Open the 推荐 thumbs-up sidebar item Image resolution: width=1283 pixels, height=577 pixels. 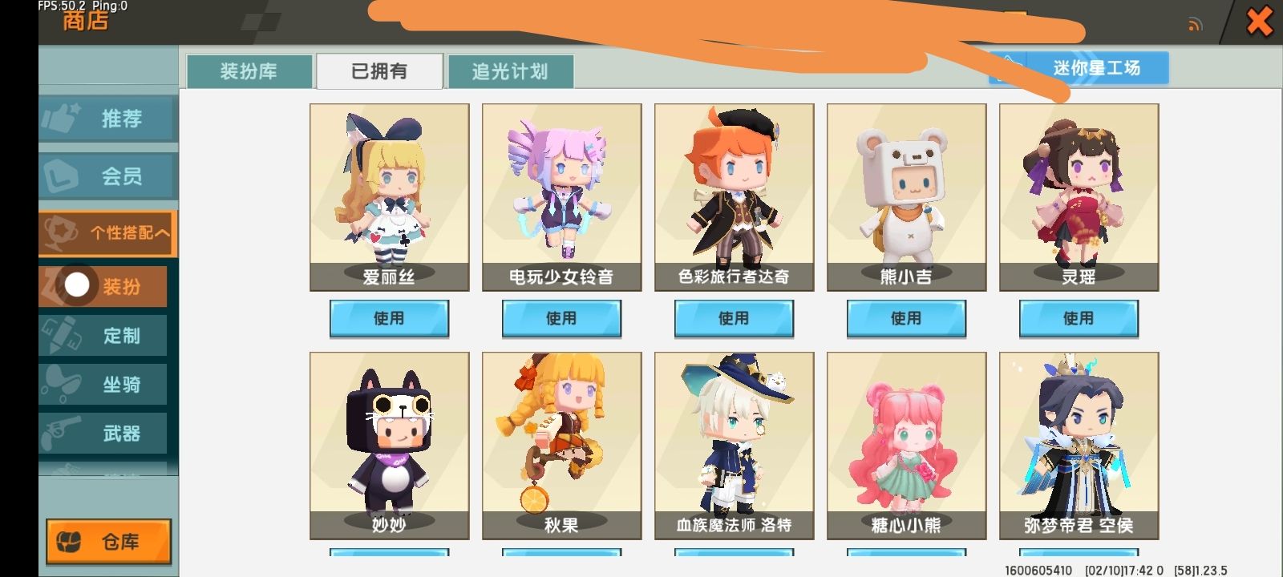[107, 119]
